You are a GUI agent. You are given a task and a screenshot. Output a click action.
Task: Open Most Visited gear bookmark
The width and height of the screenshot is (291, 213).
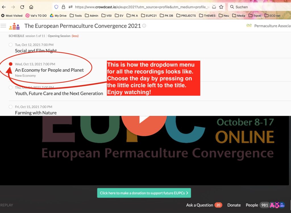click(x=12, y=16)
